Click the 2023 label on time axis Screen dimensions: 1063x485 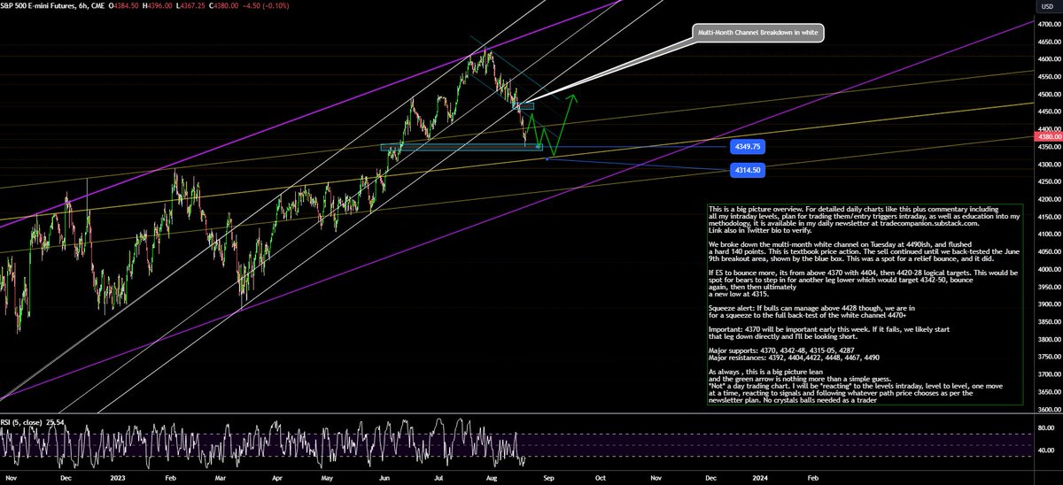tap(119, 476)
